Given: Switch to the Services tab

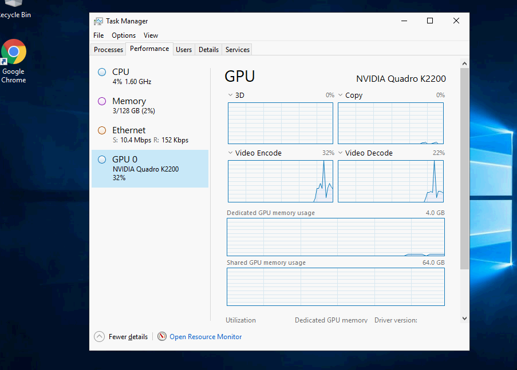Looking at the screenshot, I should [238, 49].
